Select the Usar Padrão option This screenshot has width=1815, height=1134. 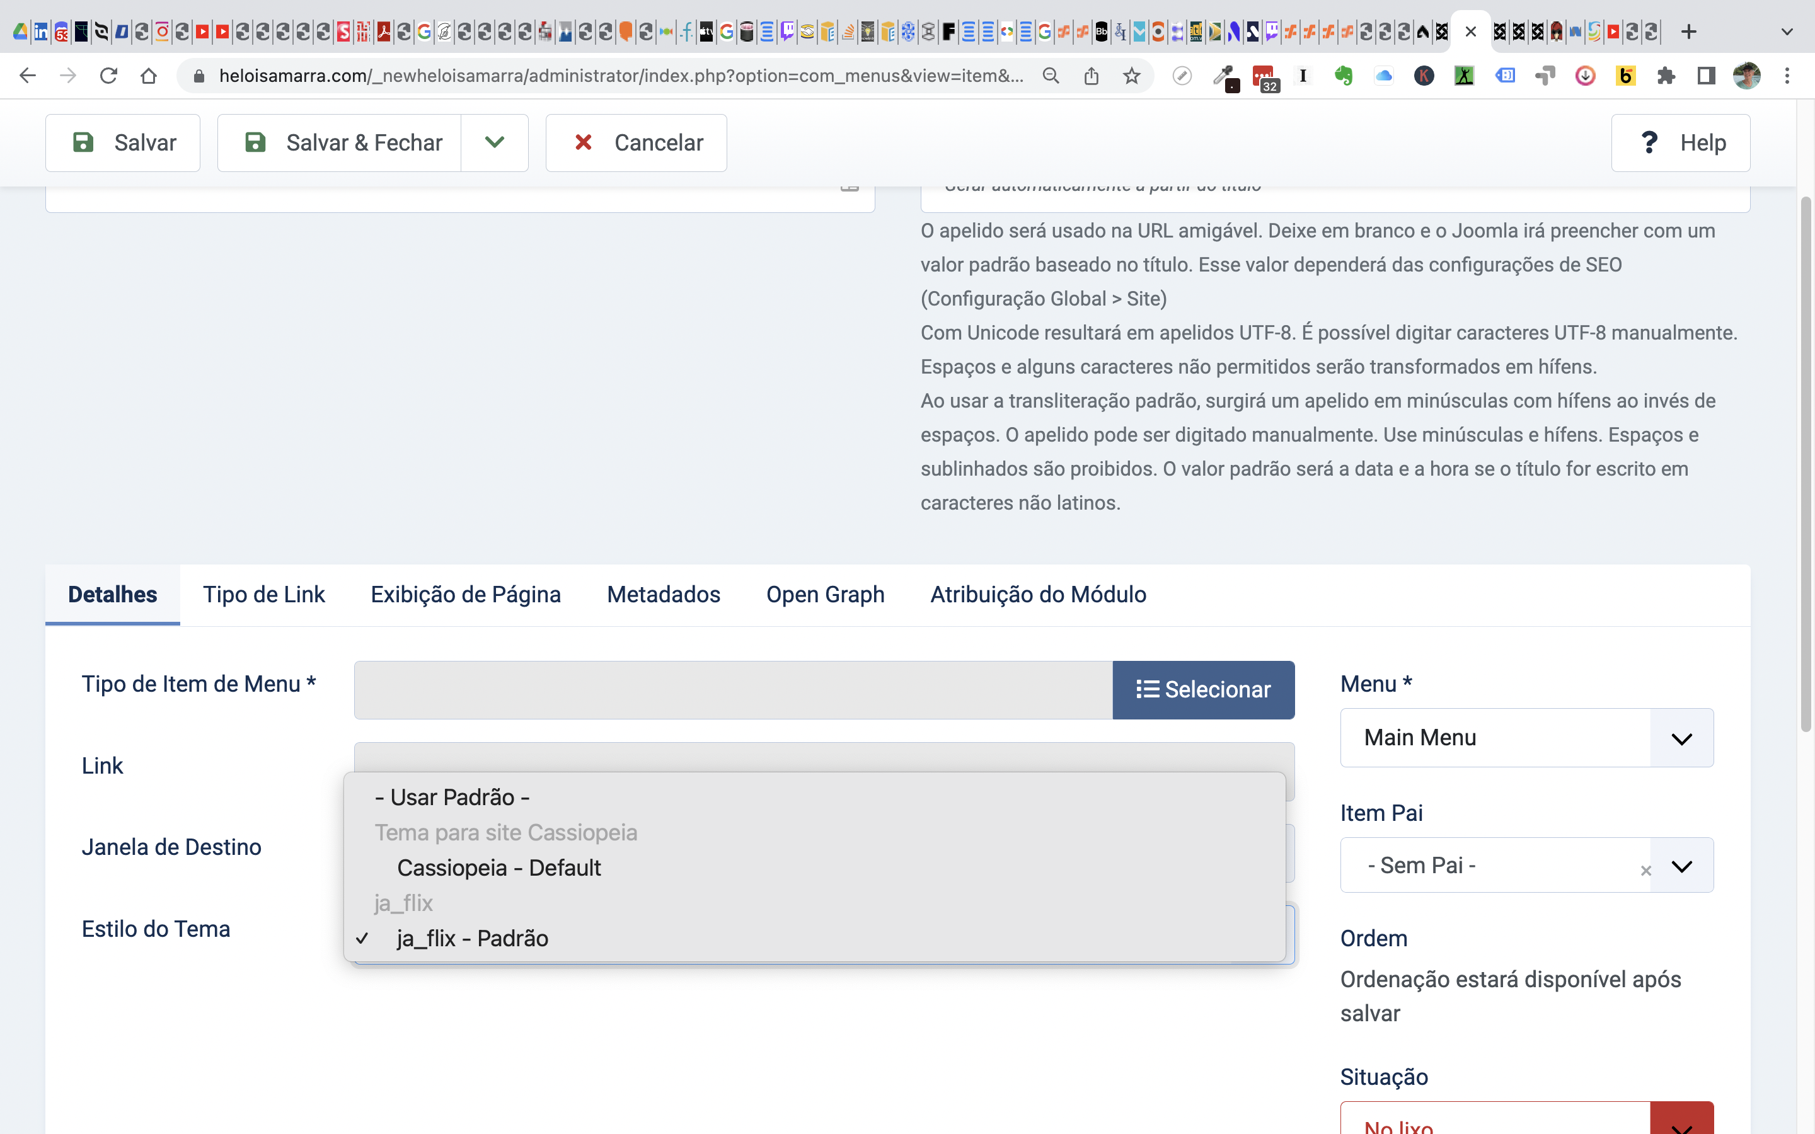click(x=452, y=797)
